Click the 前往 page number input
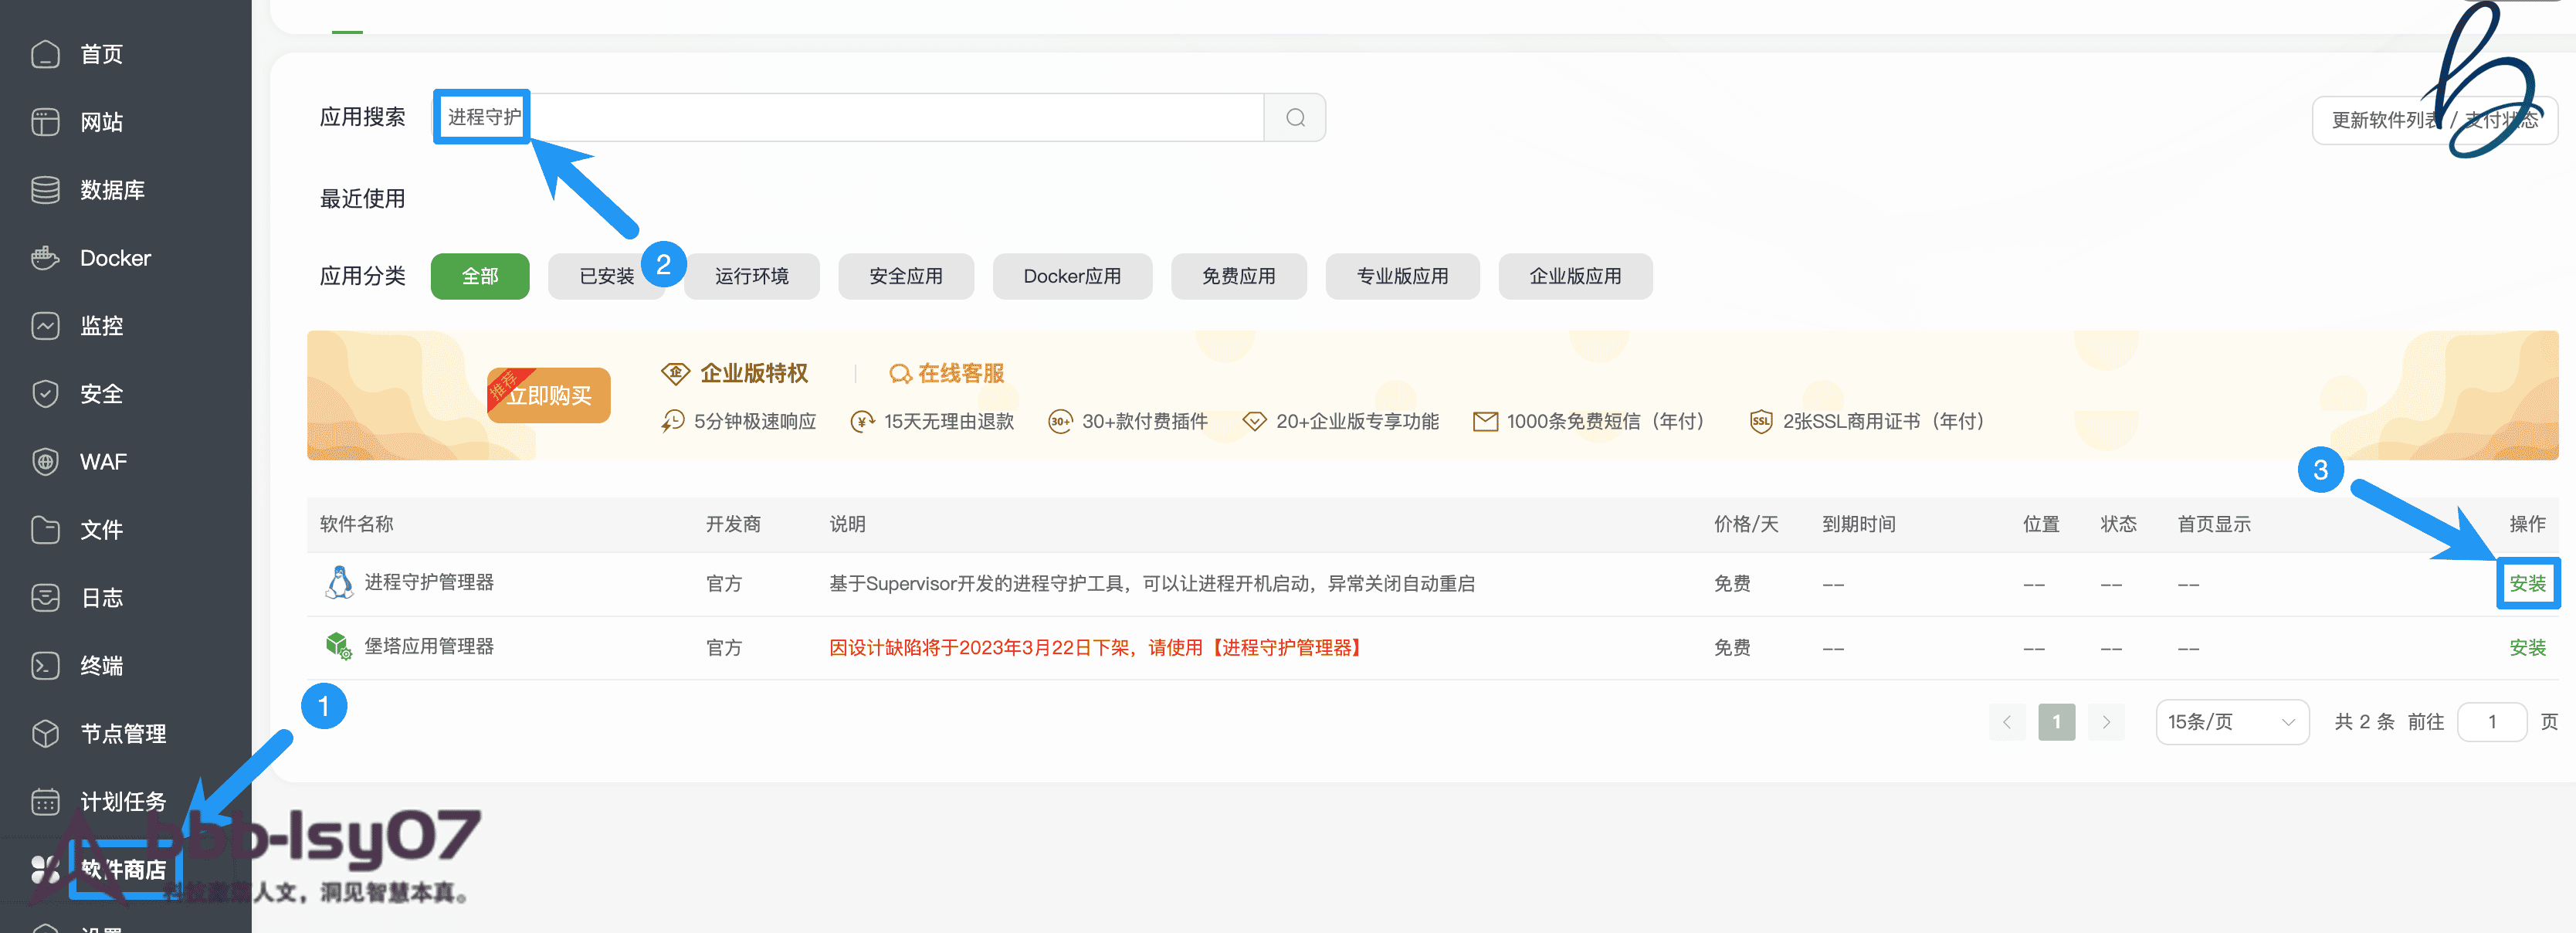2576x933 pixels. click(x=2492, y=721)
